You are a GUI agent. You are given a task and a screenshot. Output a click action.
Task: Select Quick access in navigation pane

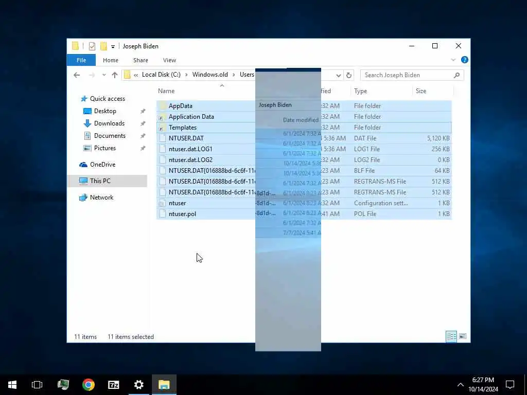(108, 98)
